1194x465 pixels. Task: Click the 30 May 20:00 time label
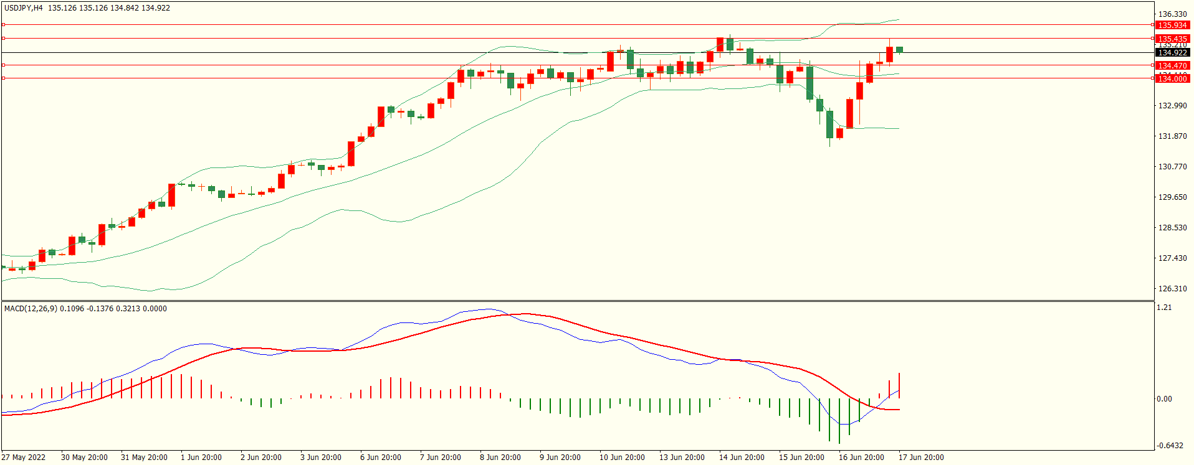[x=84, y=458]
